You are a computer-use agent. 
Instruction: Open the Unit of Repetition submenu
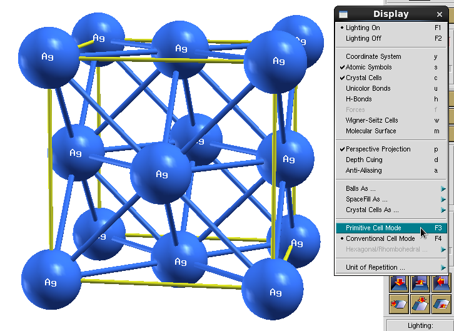391,267
